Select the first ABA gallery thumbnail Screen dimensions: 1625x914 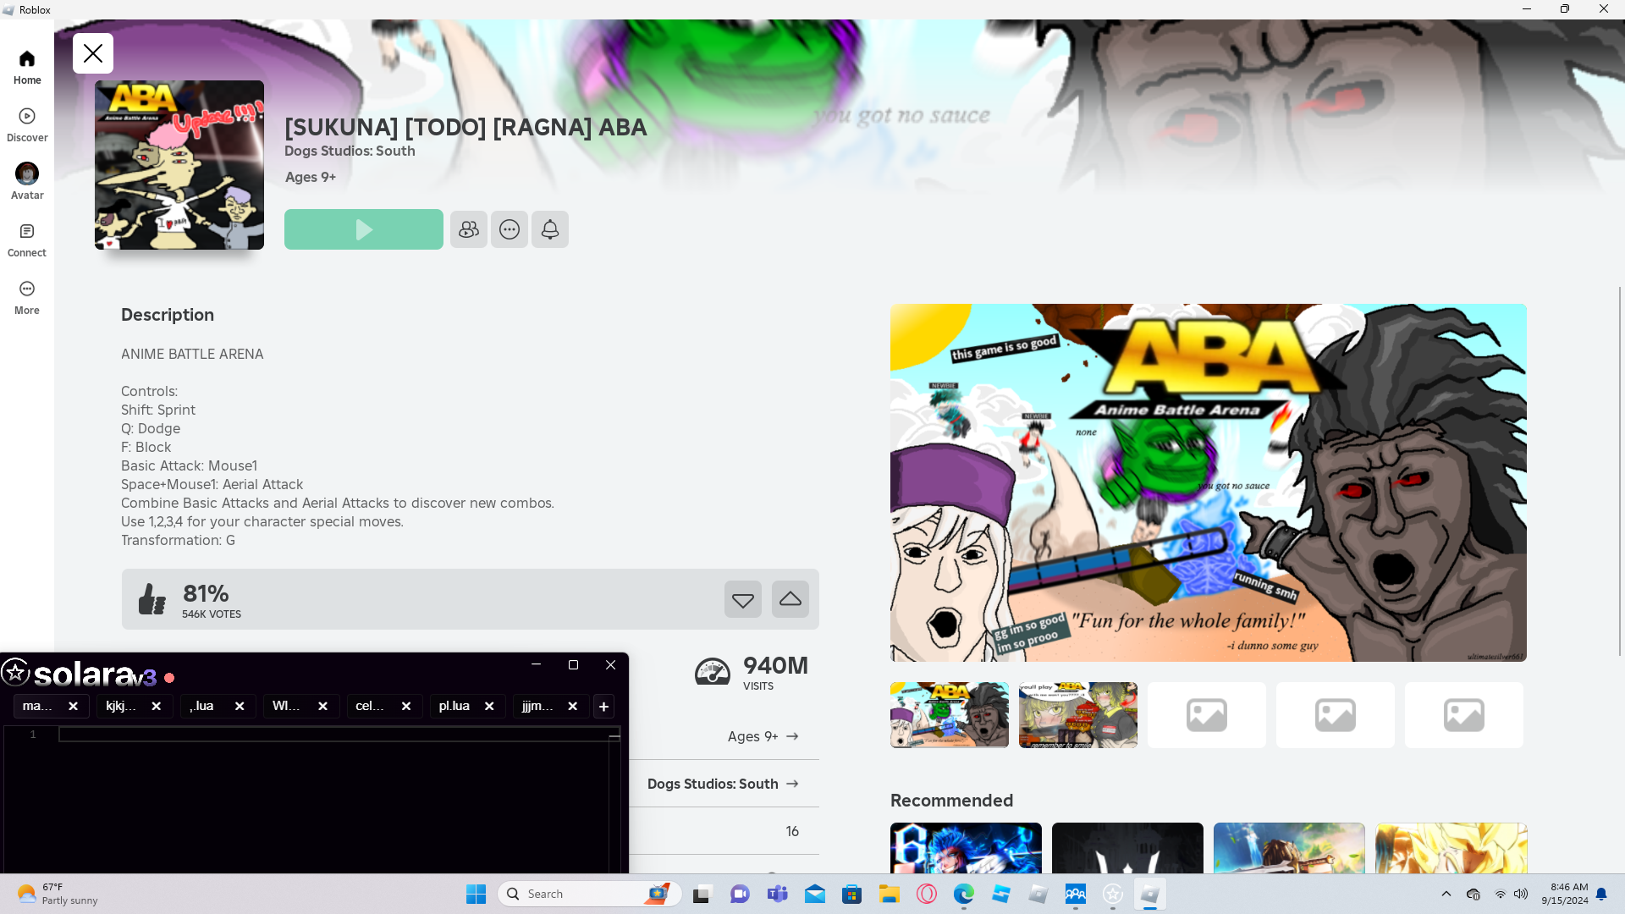tap(950, 715)
